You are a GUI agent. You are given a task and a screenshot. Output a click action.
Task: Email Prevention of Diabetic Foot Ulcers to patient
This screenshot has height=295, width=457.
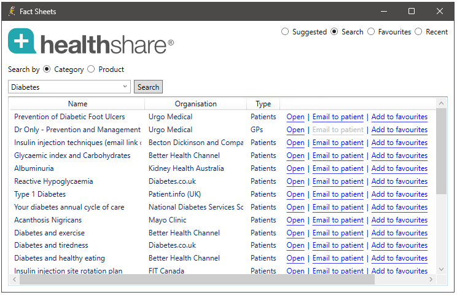pyautogui.click(x=338, y=117)
